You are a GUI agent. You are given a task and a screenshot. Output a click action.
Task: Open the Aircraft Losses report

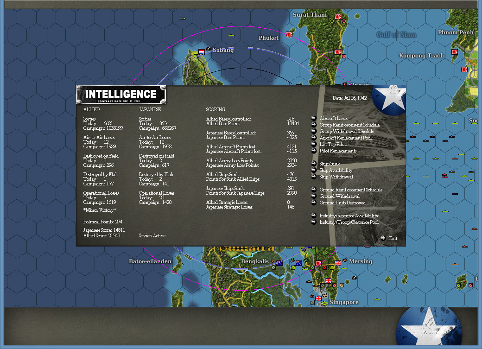point(334,118)
